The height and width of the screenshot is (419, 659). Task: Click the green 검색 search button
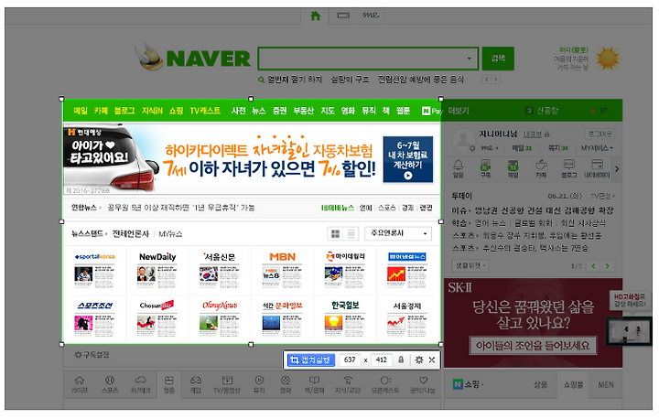pyautogui.click(x=498, y=59)
